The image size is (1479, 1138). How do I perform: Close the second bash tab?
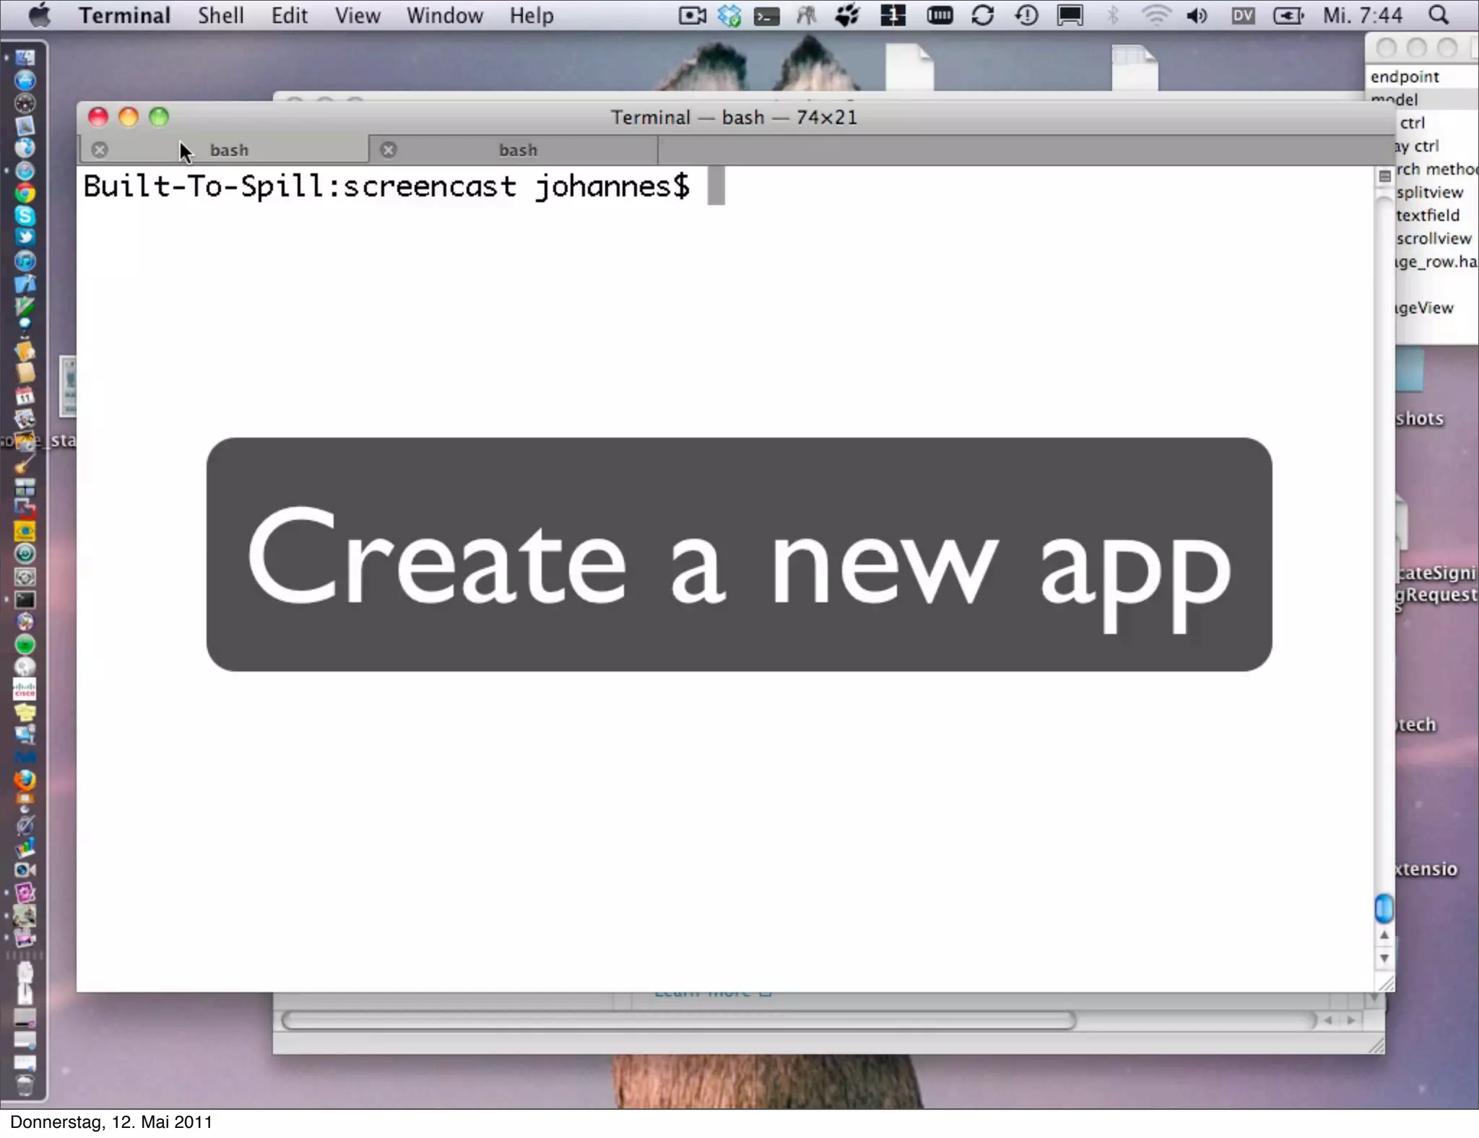point(389,150)
